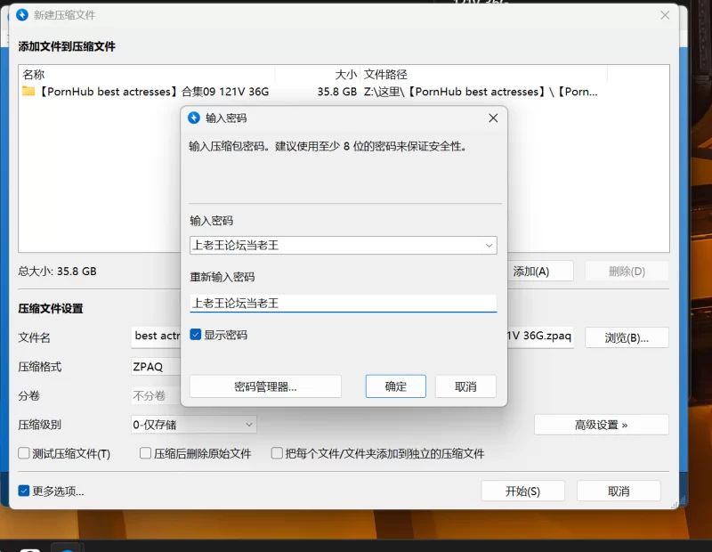Close the 新建压缩文件 window

(x=665, y=15)
